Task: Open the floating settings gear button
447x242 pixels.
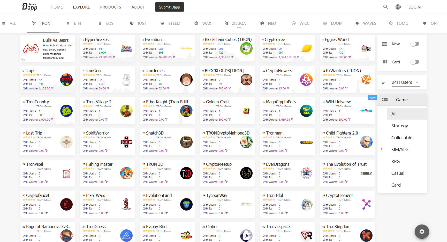Action: 422,232
